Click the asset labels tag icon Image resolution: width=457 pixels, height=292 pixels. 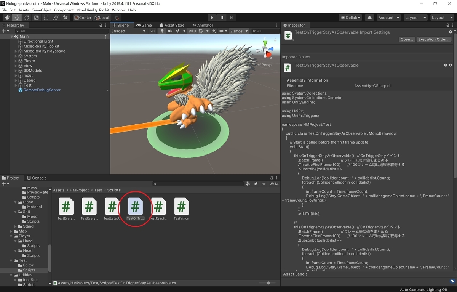pos(452,281)
